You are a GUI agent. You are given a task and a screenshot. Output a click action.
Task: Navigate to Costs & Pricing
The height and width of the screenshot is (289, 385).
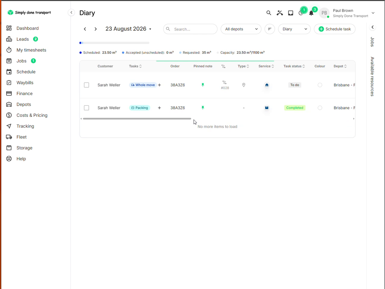32,115
